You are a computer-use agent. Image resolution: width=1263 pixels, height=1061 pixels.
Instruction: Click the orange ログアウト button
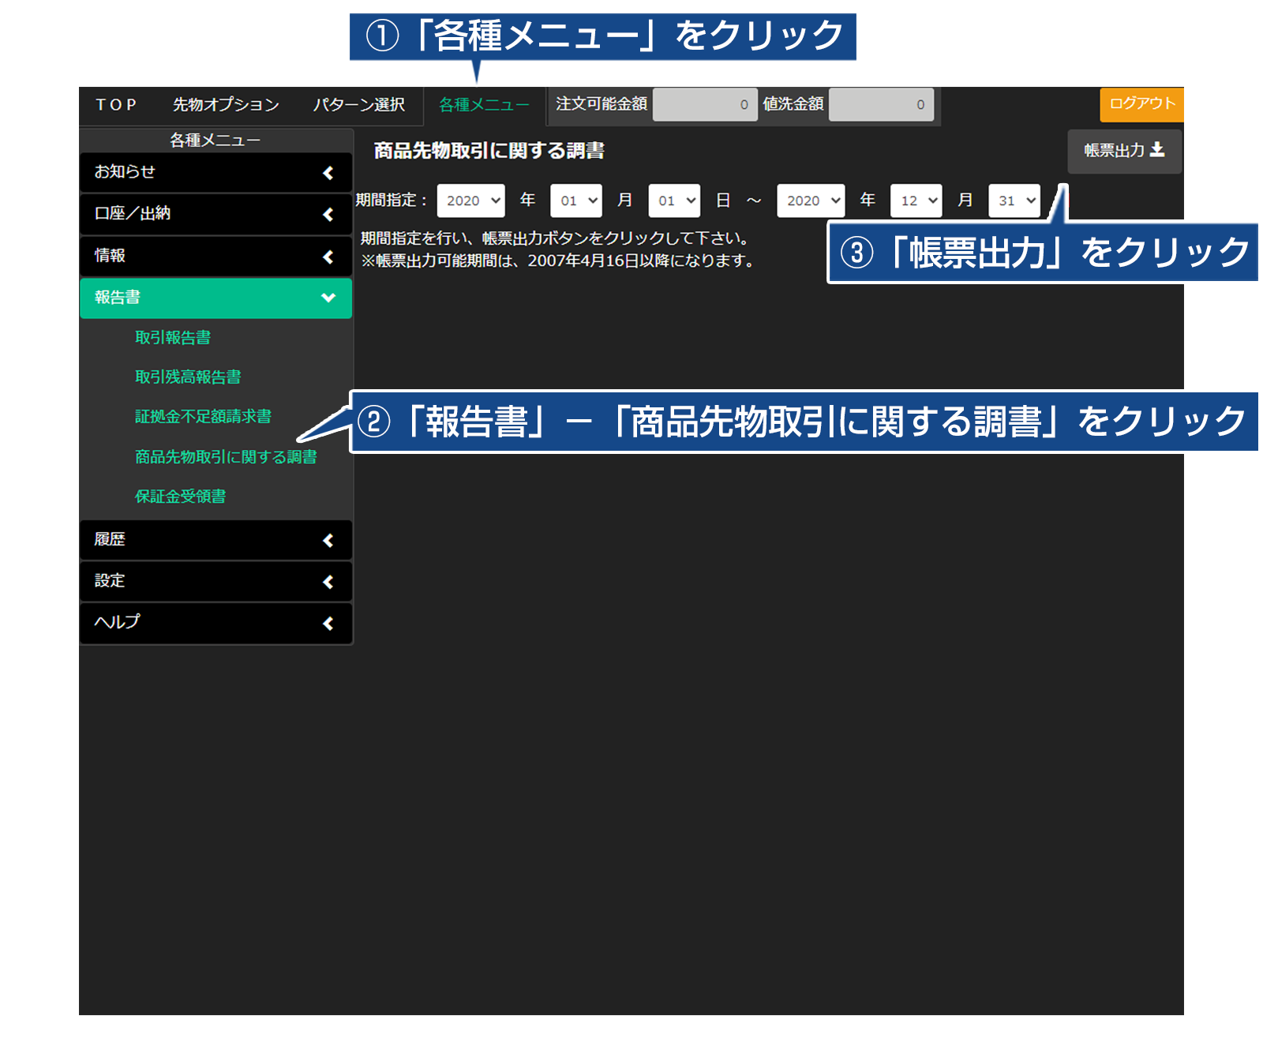[x=1141, y=104]
